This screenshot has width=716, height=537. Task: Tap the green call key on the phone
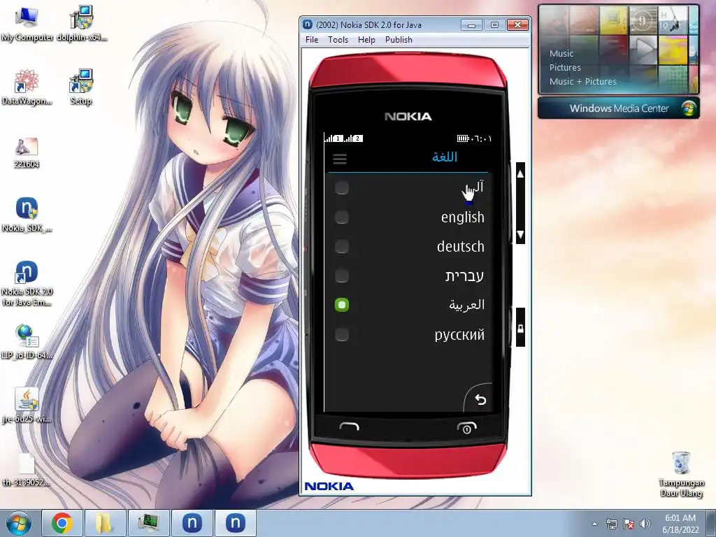(350, 427)
